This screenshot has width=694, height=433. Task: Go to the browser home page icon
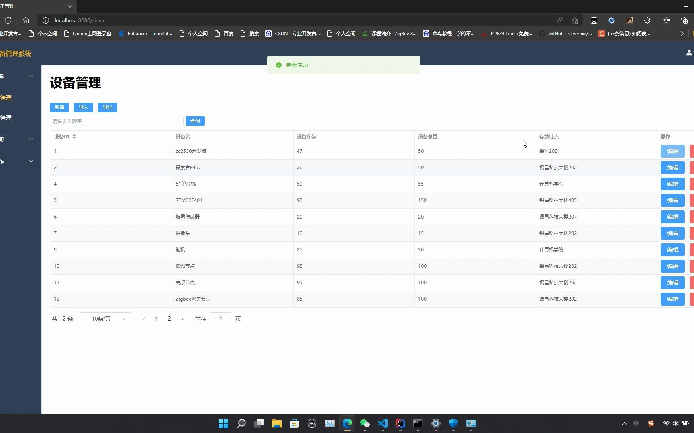(x=26, y=20)
